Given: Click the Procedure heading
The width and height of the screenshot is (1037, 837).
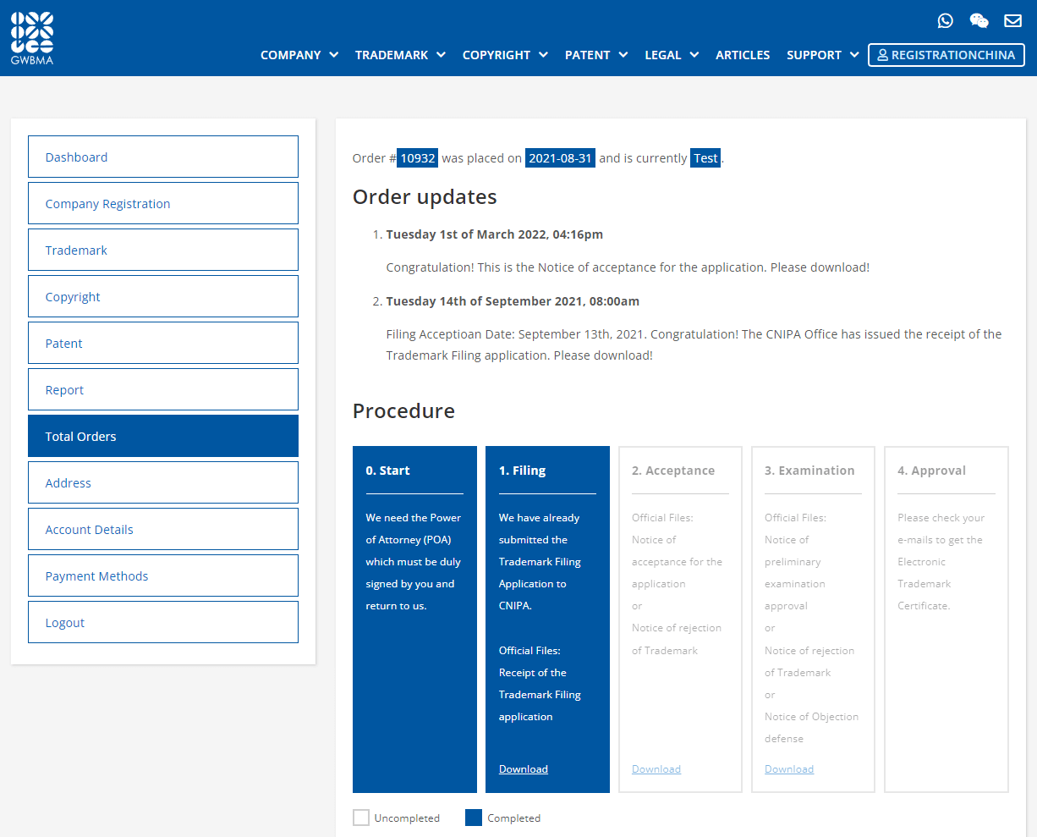Looking at the screenshot, I should (403, 410).
